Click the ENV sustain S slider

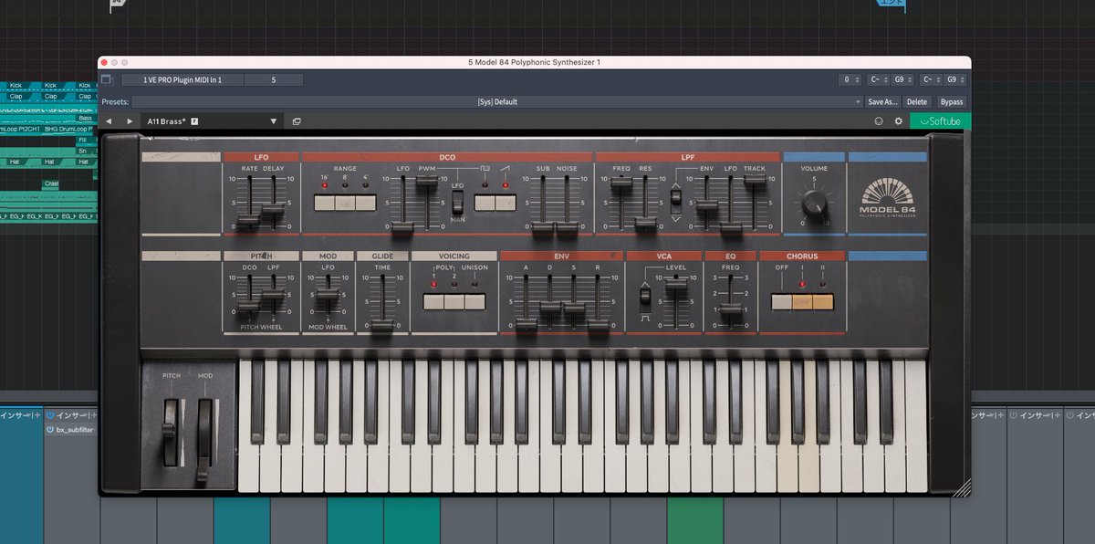coord(574,309)
